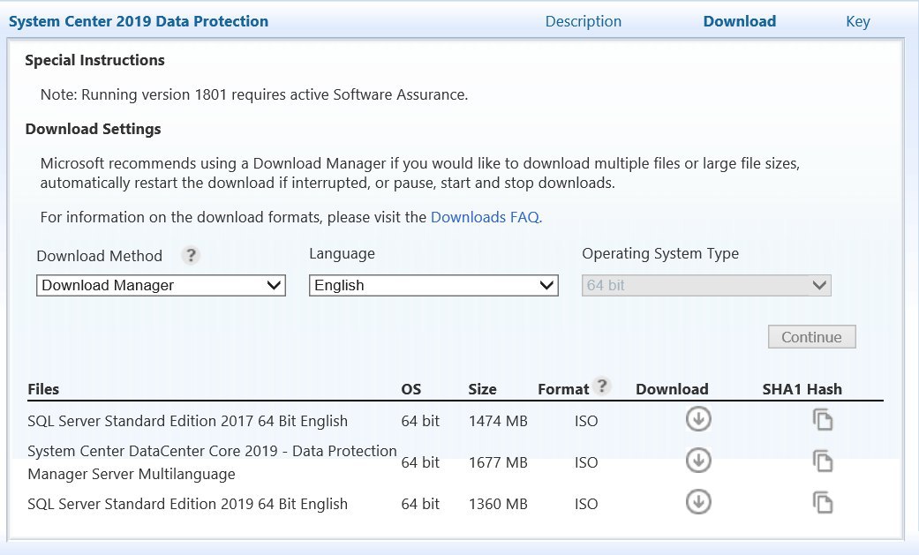919x555 pixels.
Task: Click ISO format in SQL Server 2017 row
Action: pyautogui.click(x=586, y=422)
